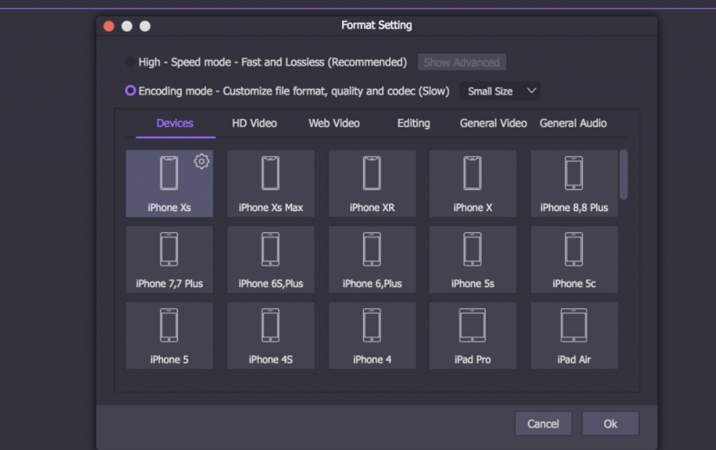Select the iPhone 5s preset
The image size is (716, 450).
[473, 259]
